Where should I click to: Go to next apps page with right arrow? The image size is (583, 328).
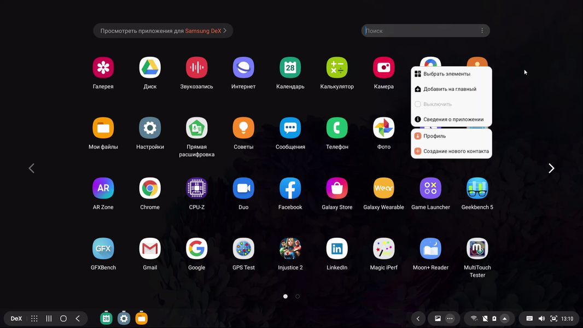click(551, 168)
